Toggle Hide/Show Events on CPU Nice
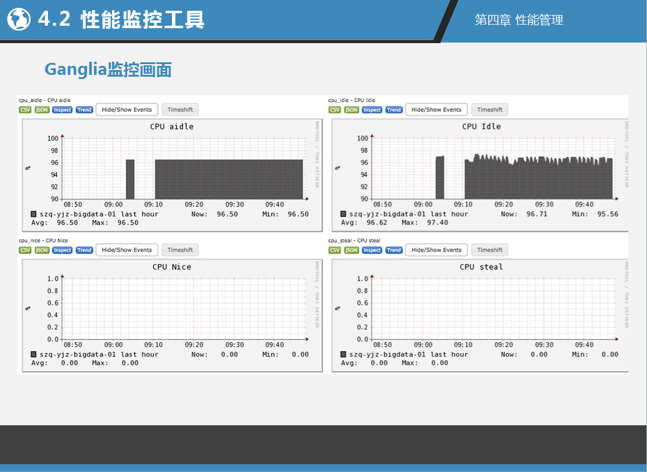This screenshot has height=472, width=647. (127, 250)
